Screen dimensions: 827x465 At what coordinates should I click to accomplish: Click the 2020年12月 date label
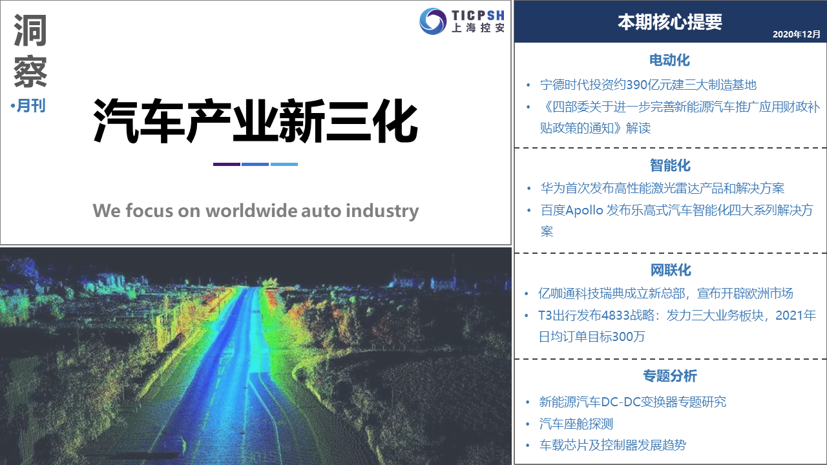[796, 34]
